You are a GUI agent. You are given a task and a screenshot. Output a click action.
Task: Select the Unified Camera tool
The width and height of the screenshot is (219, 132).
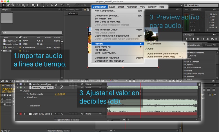coord(23,5)
